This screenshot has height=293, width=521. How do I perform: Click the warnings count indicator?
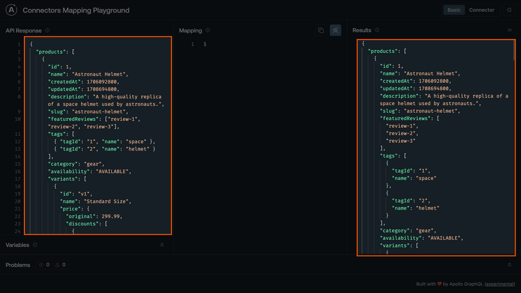pyautogui.click(x=60, y=265)
